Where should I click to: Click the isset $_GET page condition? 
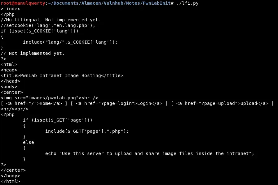(58, 120)
